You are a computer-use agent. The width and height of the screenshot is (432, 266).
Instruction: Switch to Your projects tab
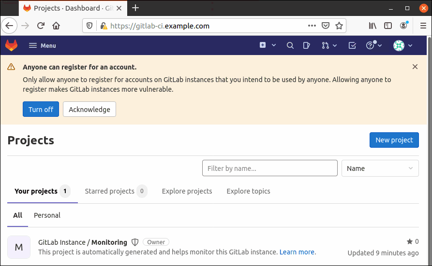pos(43,191)
